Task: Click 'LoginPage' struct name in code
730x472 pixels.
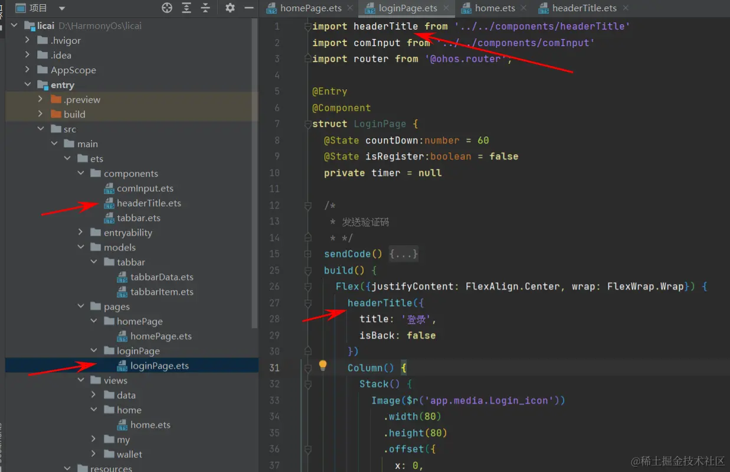Action: point(379,124)
